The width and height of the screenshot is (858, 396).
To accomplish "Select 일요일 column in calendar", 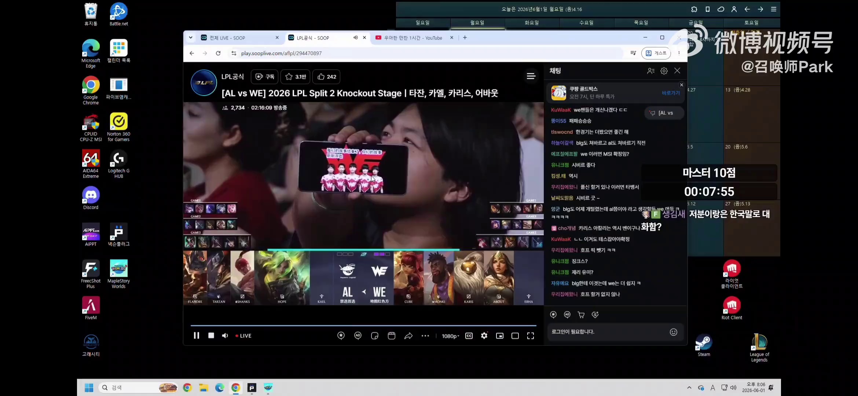I will pyautogui.click(x=423, y=23).
